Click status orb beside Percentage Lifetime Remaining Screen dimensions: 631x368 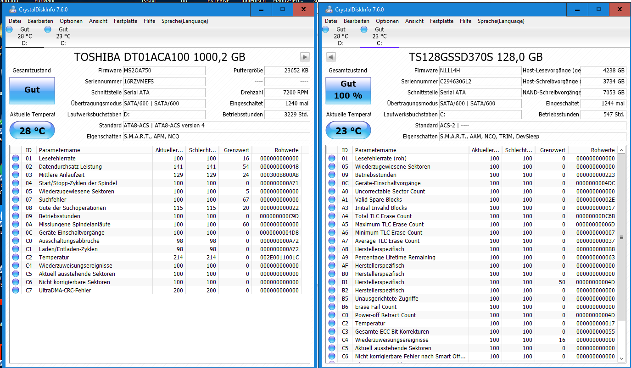tap(332, 257)
